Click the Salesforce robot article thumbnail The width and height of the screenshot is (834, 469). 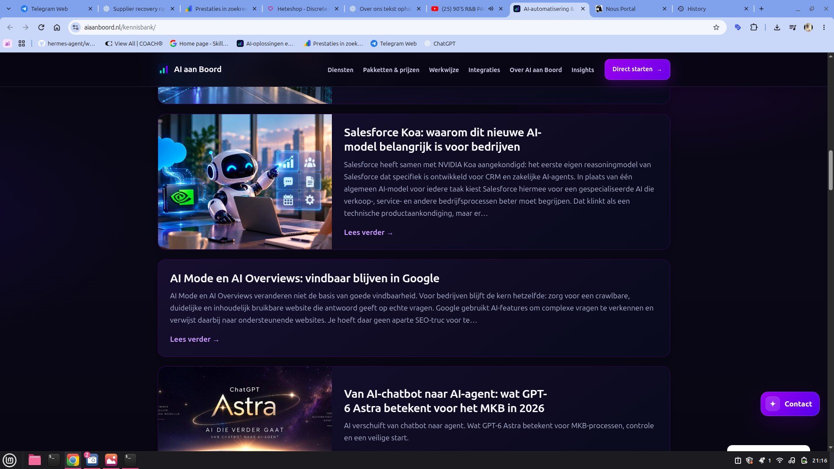click(245, 182)
